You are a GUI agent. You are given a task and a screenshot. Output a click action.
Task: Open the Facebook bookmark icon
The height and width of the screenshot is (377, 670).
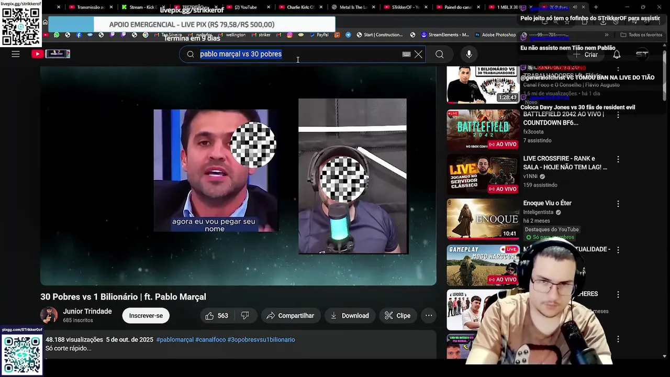pyautogui.click(x=79, y=35)
